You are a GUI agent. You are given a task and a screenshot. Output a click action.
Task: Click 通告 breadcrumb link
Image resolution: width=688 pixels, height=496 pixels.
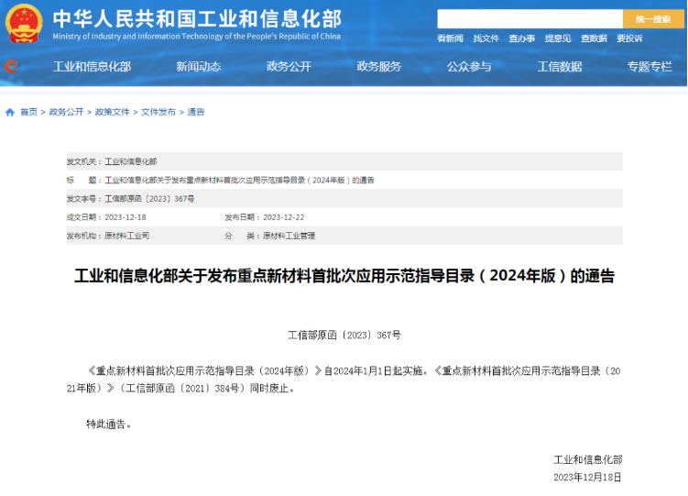pos(196,113)
